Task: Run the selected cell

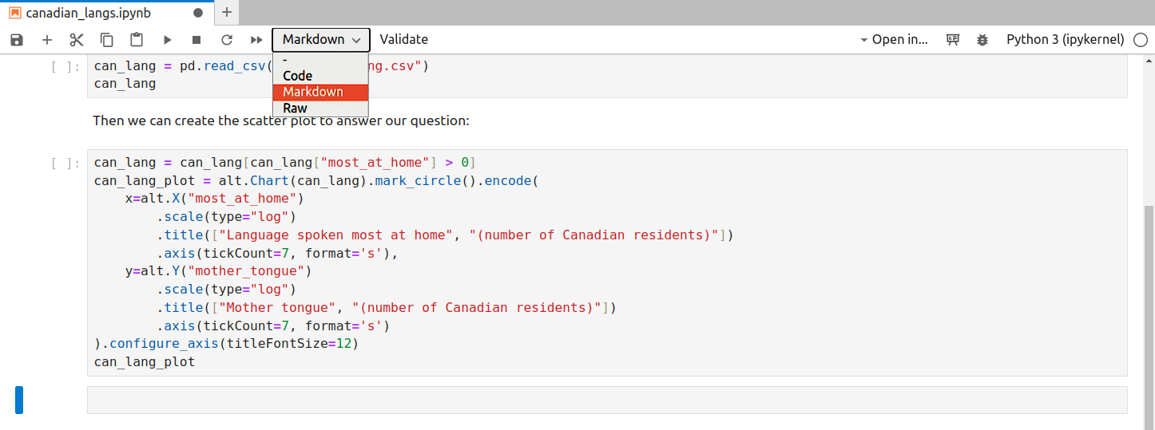Action: click(x=167, y=40)
